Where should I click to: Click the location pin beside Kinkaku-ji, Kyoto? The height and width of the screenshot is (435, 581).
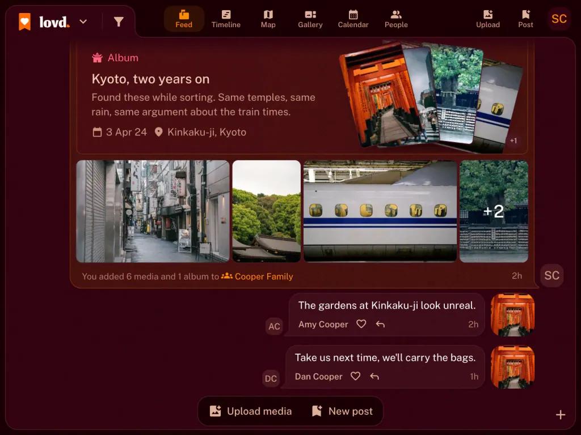159,132
